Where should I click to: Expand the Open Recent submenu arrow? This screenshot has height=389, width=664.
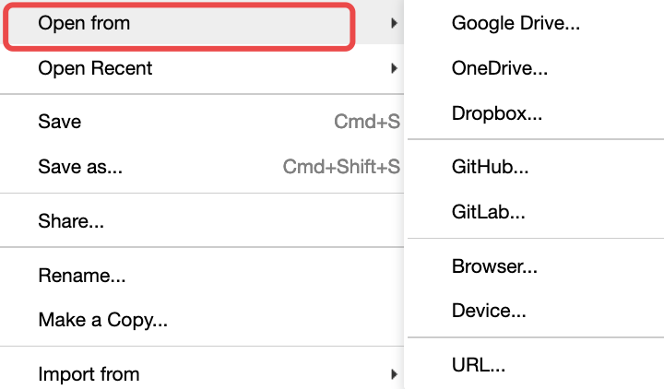[x=394, y=68]
